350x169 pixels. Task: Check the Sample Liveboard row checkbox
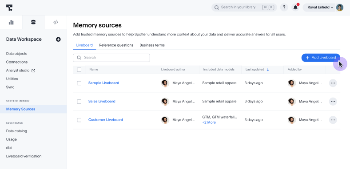(x=79, y=83)
